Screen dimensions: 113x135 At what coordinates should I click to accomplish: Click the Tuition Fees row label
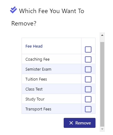pyautogui.click(x=36, y=79)
